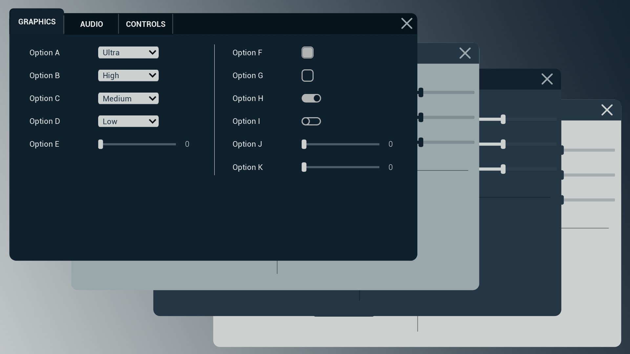
Task: Turn on the Option I switch
Action: pos(311,121)
